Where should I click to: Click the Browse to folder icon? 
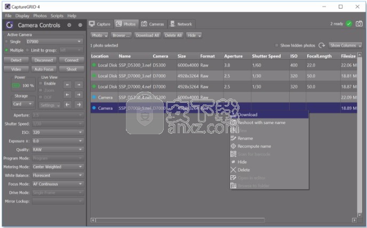[x=233, y=186]
